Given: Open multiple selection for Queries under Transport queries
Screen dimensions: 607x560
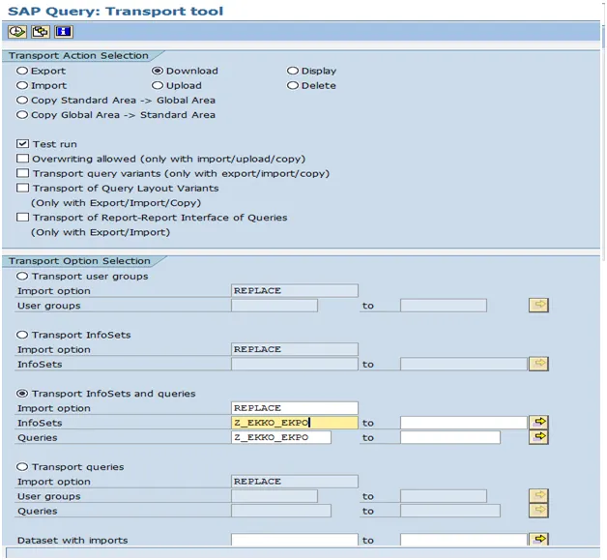Looking at the screenshot, I should click(538, 511).
